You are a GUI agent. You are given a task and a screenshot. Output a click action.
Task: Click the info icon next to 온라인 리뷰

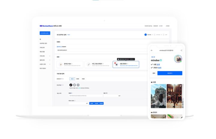[72, 64]
